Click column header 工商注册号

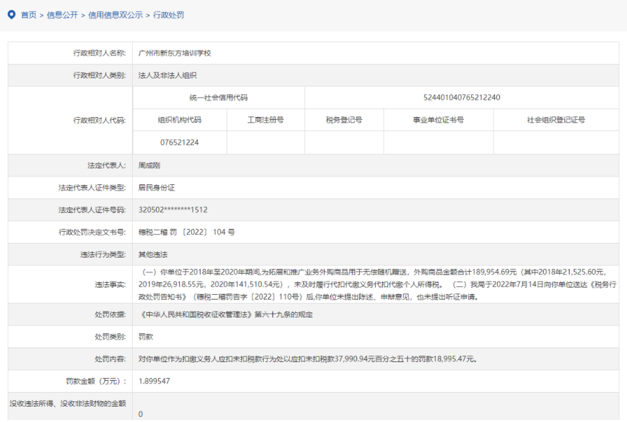pyautogui.click(x=265, y=120)
